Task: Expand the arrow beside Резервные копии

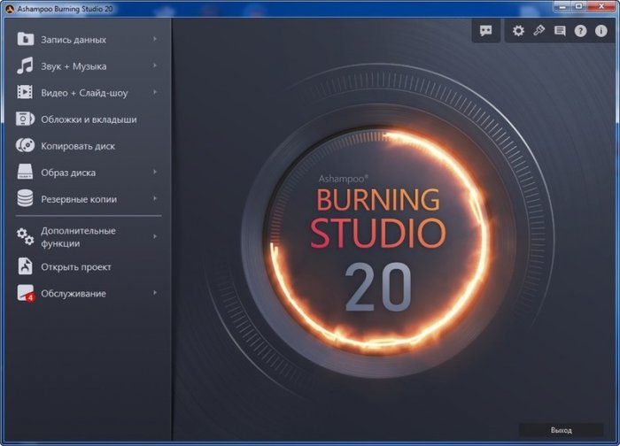Action: point(155,199)
